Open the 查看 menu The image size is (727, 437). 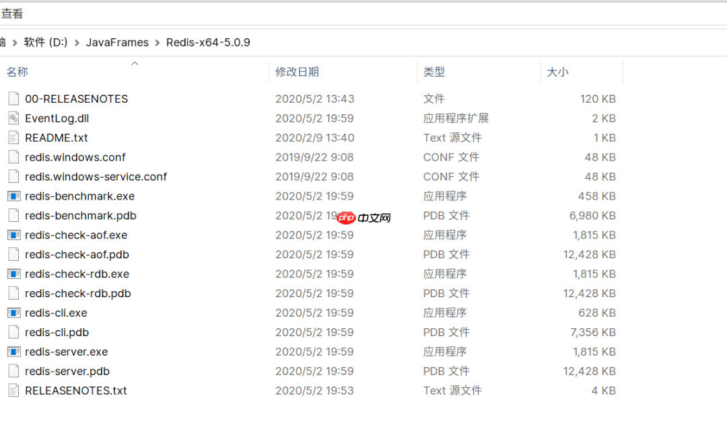(11, 12)
